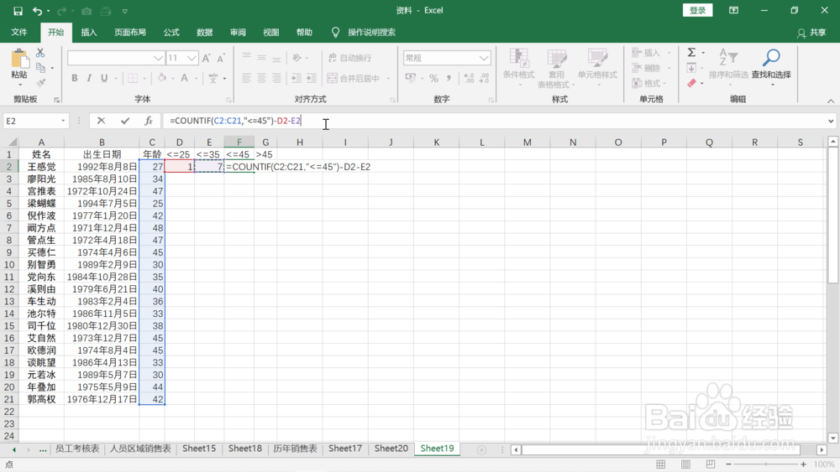Toggle middle vertical alignment
840x472 pixels.
tap(261, 58)
